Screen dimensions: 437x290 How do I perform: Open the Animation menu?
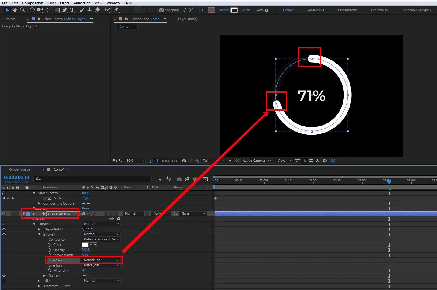[82, 3]
